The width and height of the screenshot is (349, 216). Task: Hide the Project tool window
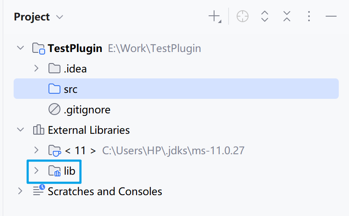331,17
